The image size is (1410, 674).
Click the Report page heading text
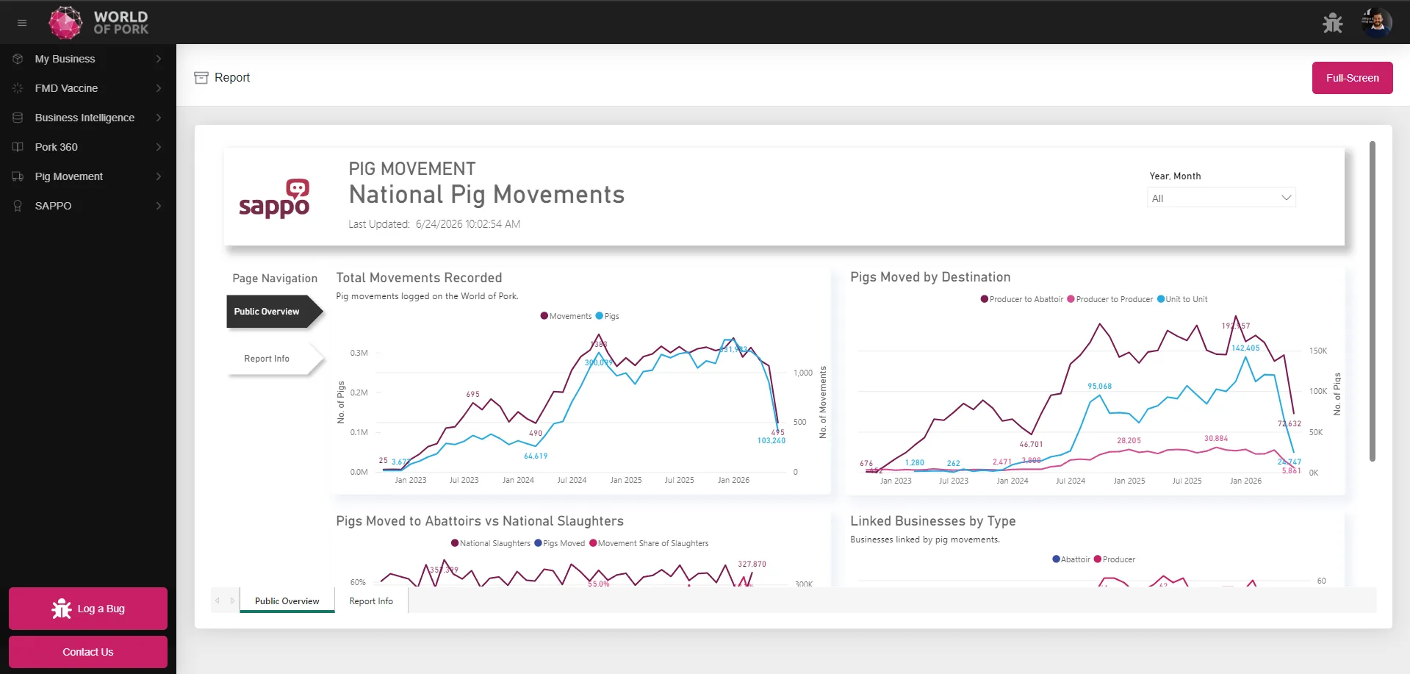click(x=232, y=78)
